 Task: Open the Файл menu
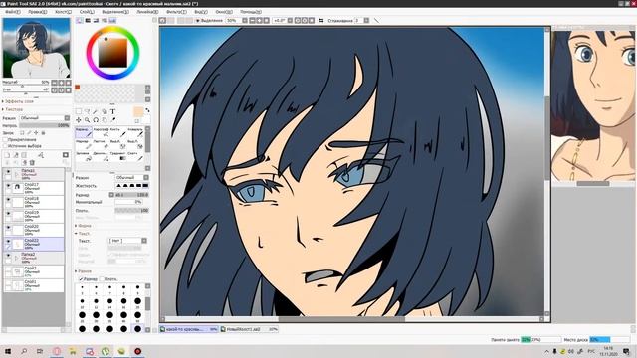pos(12,12)
